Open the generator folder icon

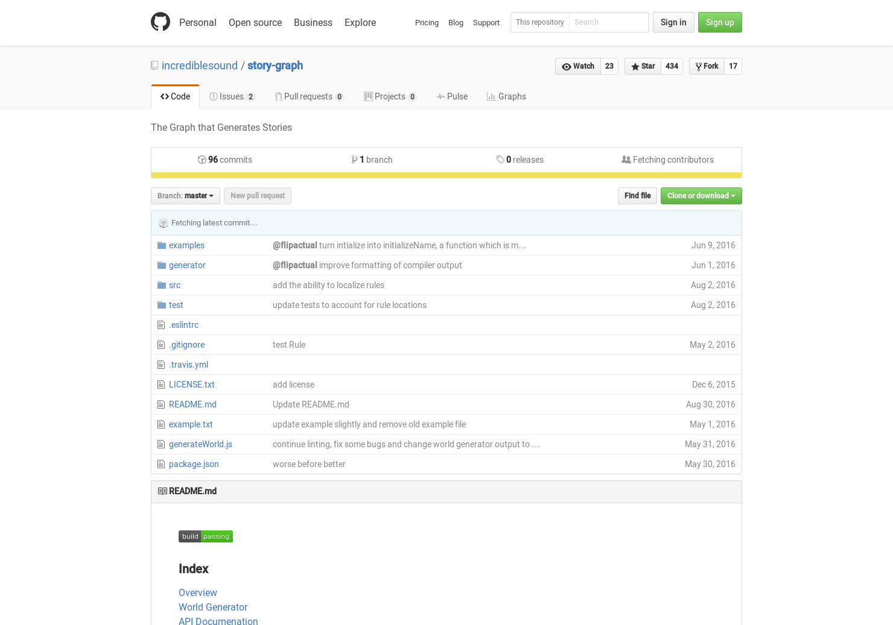162,265
